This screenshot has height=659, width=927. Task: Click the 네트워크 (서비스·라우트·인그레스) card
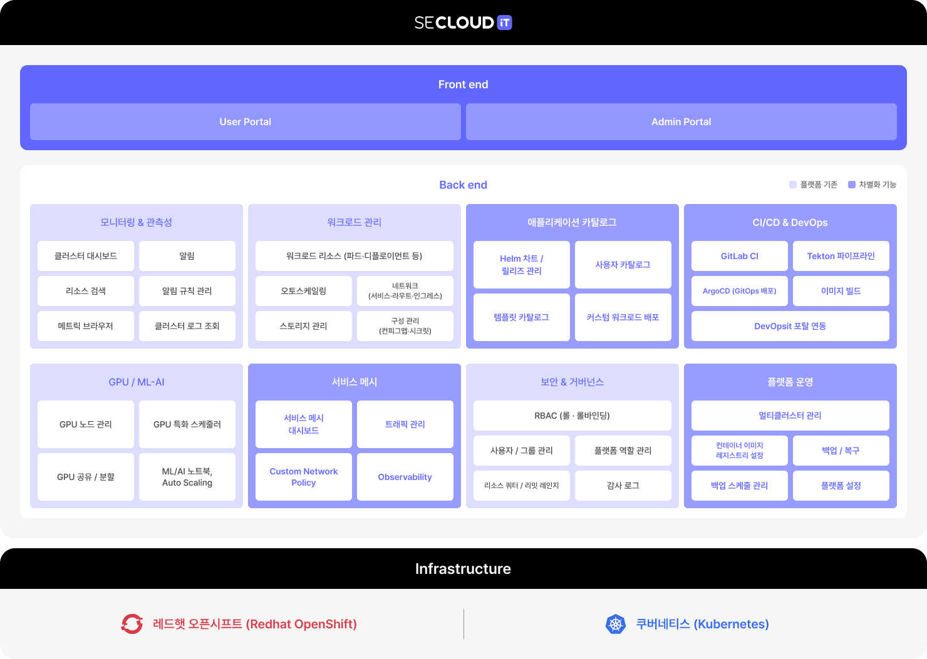click(405, 291)
